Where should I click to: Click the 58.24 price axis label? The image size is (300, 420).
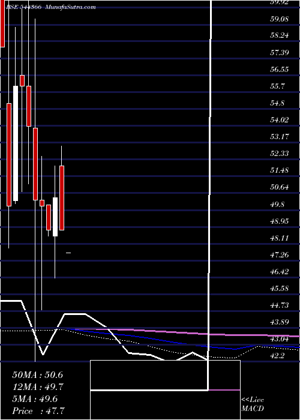(x=280, y=35)
